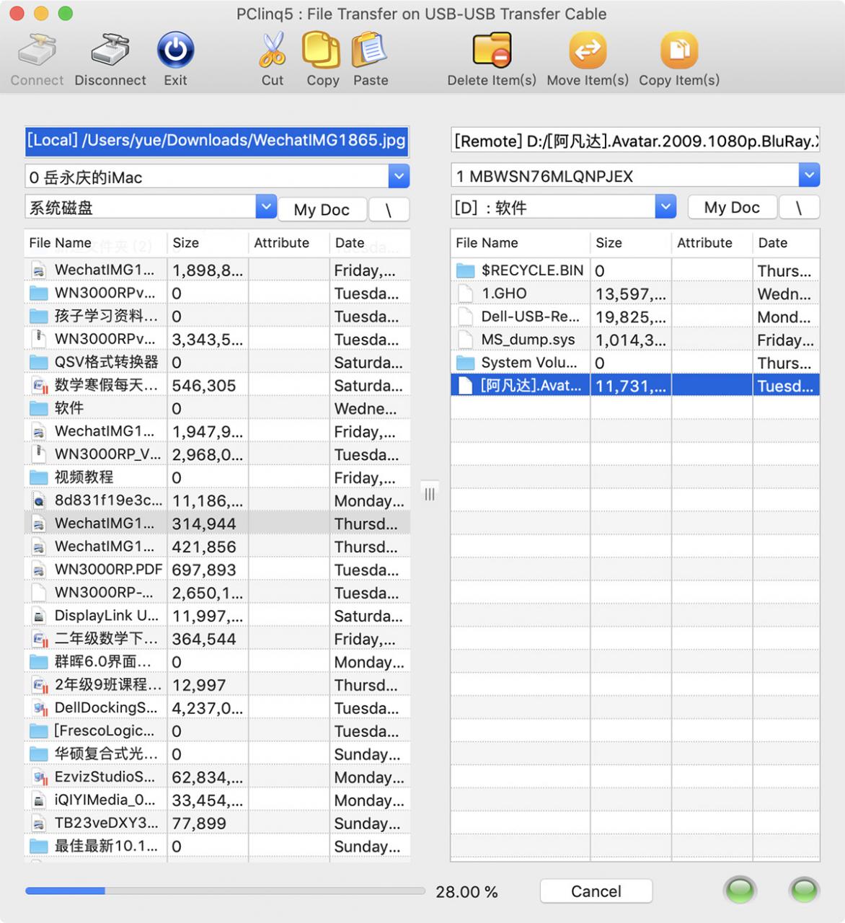The height and width of the screenshot is (923, 845).
Task: Click remote Attribute column header
Action: coord(712,243)
